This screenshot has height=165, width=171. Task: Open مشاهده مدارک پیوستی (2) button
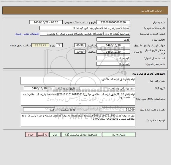click(81, 134)
